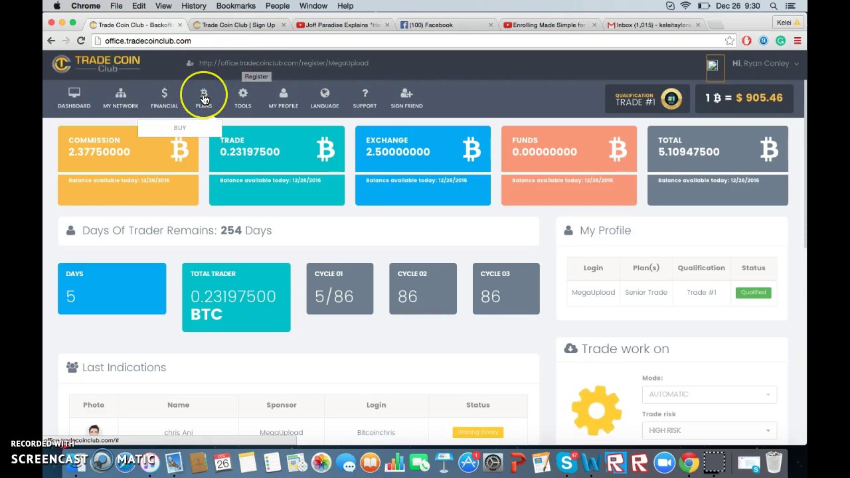
Task: Open the Tools gear nav icon
Action: tap(242, 98)
